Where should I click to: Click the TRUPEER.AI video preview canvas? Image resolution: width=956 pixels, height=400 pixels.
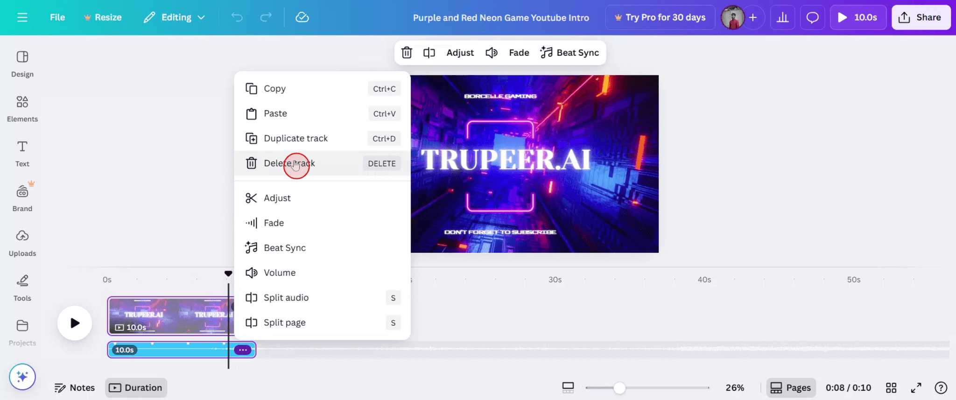(534, 164)
